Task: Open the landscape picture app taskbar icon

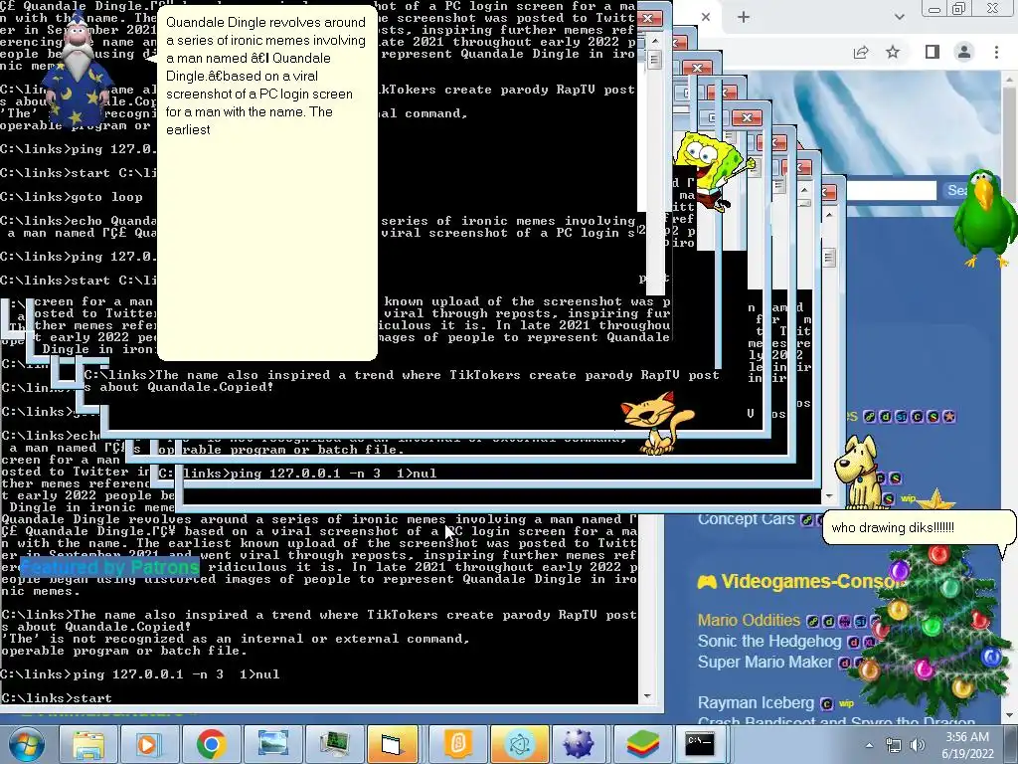Action: (x=272, y=744)
